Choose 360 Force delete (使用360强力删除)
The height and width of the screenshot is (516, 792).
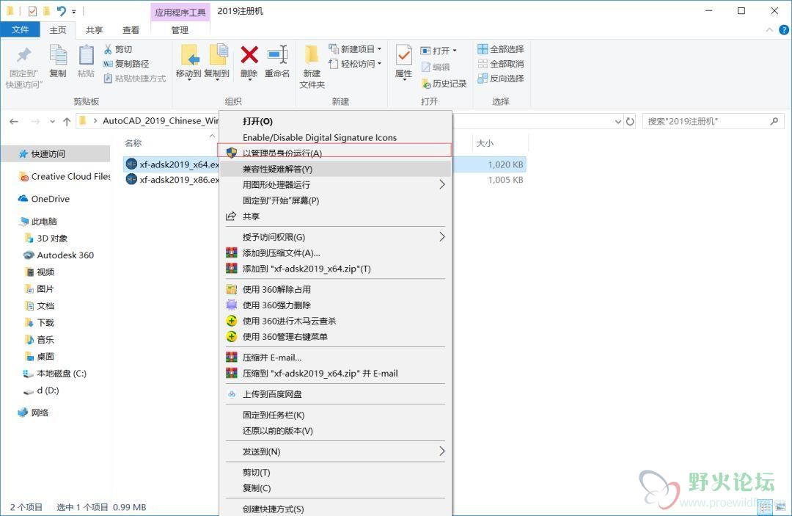335,305
